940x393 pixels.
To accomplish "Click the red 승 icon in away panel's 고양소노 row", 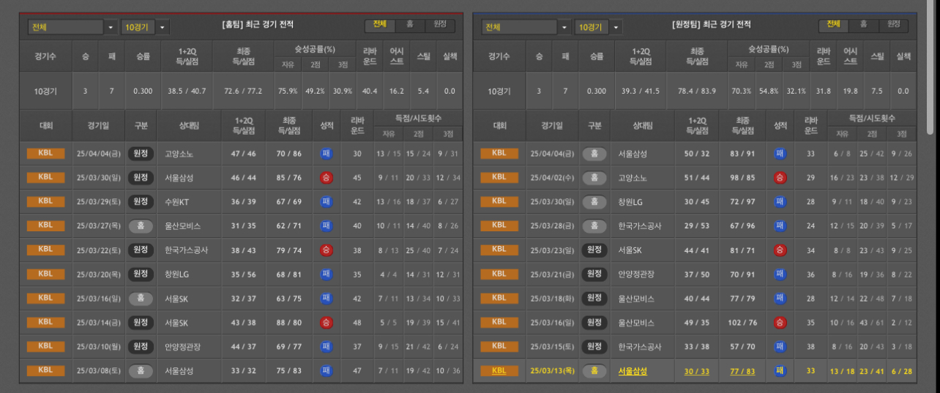I will click(780, 178).
